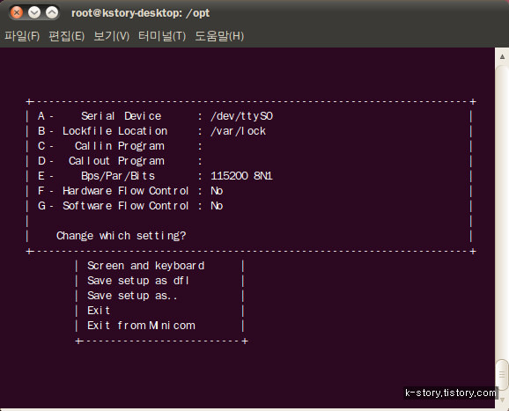
Task: Click the scrollbar up arrow
Action: pos(502,57)
